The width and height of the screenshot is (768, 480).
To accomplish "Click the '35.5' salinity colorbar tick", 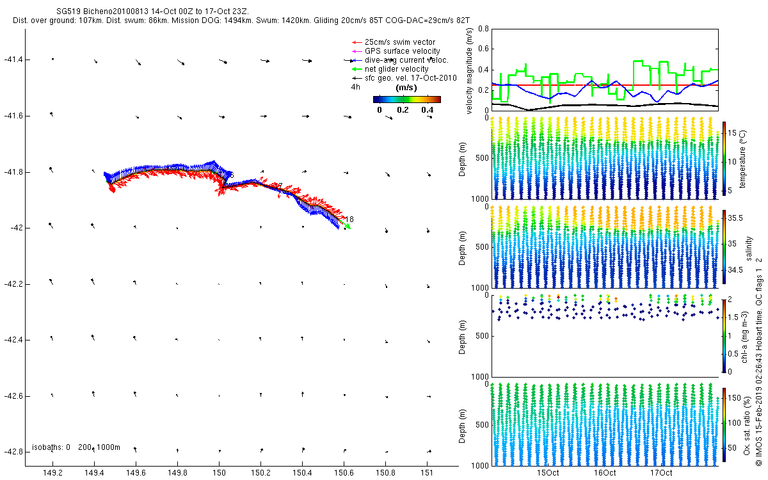I will 735,218.
